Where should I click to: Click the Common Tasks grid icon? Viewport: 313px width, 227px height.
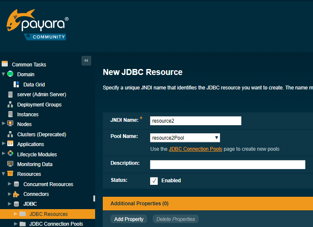click(5, 64)
